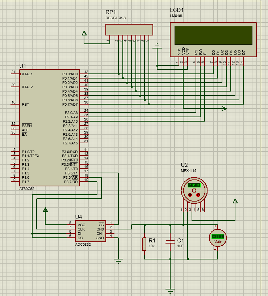Select the LM016L part label
This screenshot has width=268, height=296.
pyautogui.click(x=176, y=16)
